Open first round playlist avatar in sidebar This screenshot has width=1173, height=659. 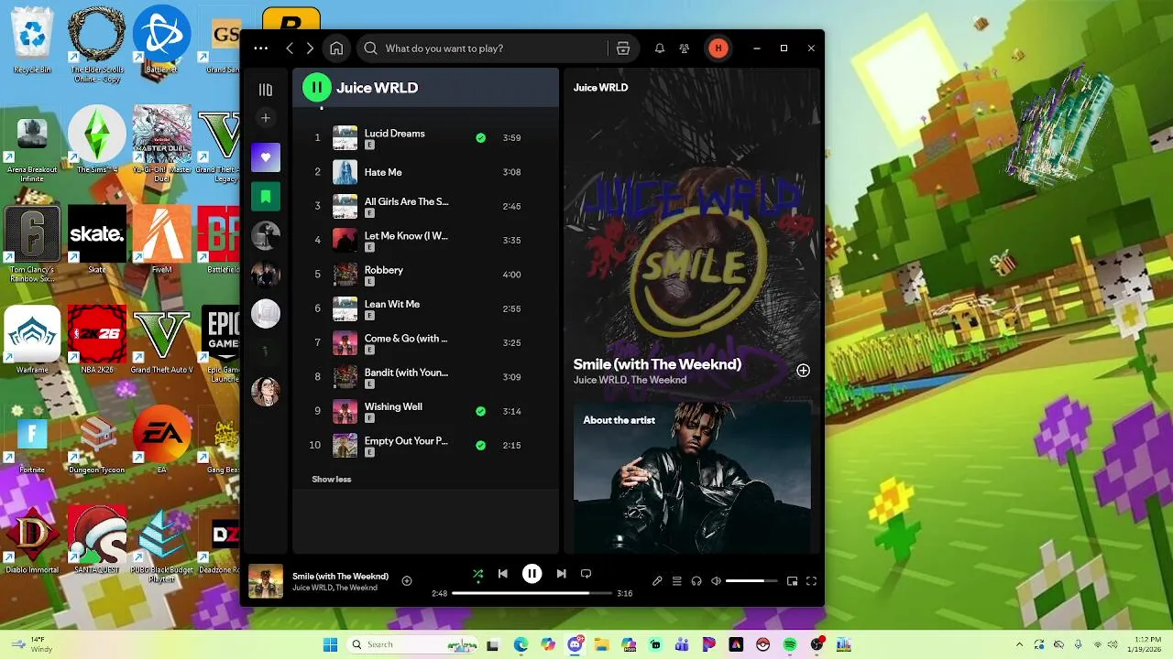click(266, 235)
